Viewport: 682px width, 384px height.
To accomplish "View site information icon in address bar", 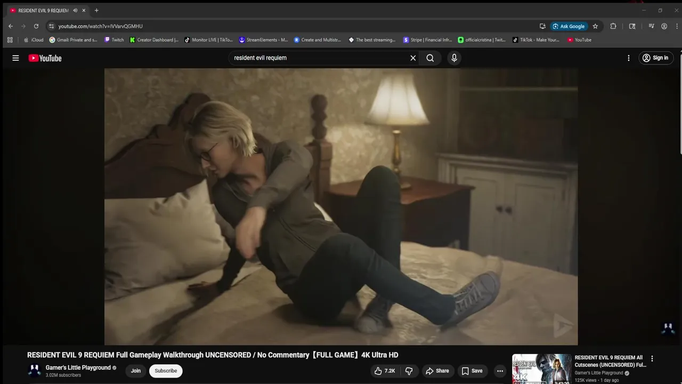I will tap(51, 26).
